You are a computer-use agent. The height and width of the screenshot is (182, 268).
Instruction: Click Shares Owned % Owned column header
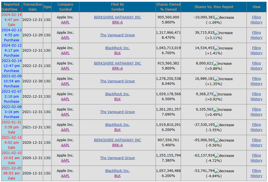pos(168,7)
